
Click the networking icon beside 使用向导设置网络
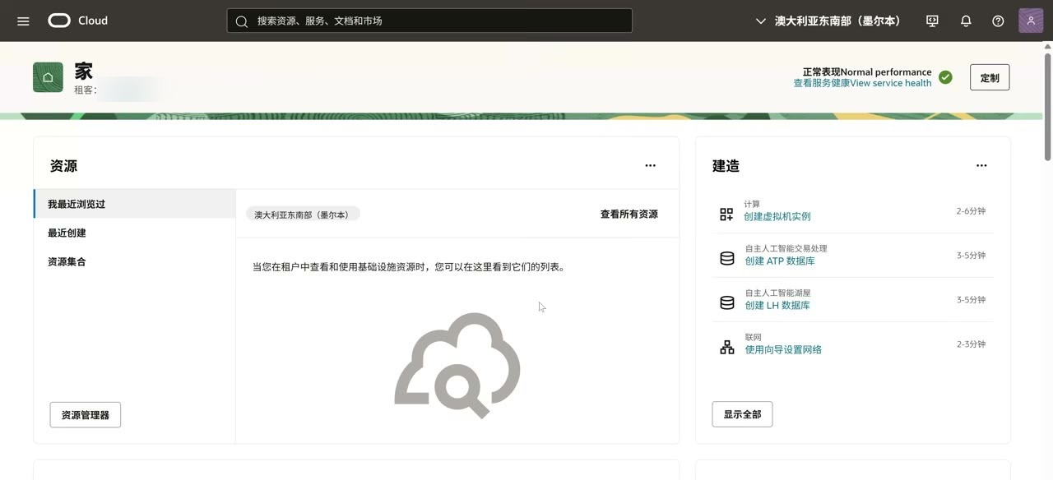726,348
